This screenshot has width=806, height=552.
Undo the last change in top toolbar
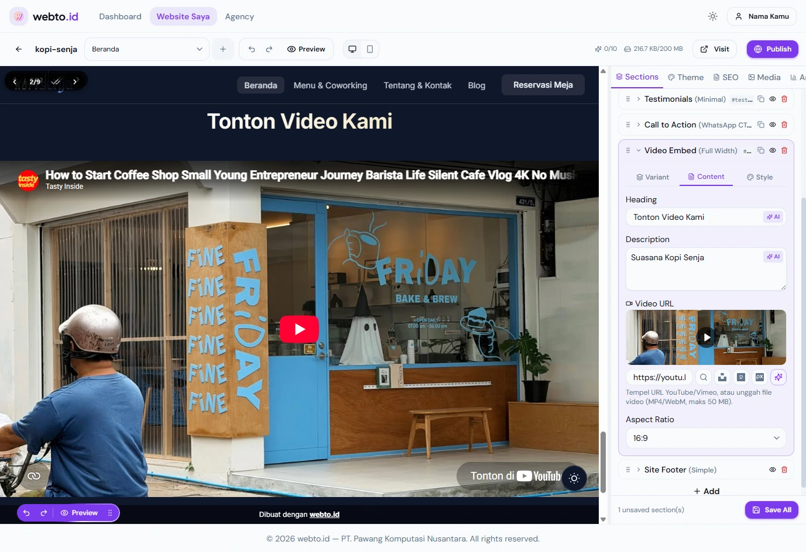point(252,49)
